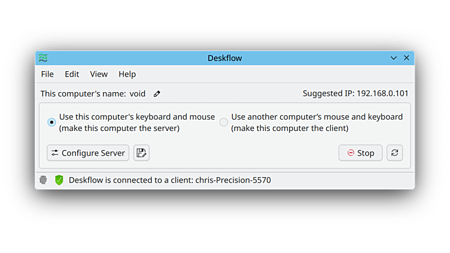Click the green shield security icon

pyautogui.click(x=59, y=180)
